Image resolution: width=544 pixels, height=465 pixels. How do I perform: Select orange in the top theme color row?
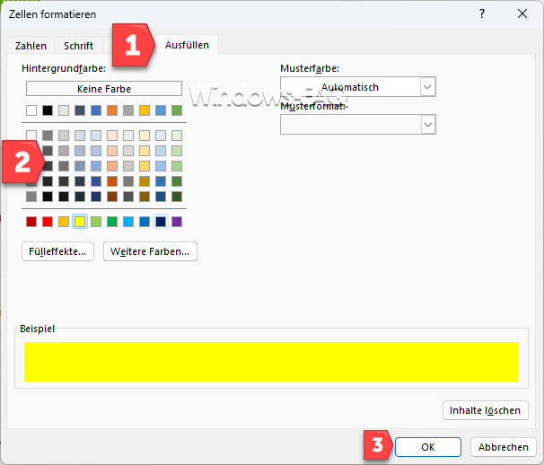(x=112, y=110)
